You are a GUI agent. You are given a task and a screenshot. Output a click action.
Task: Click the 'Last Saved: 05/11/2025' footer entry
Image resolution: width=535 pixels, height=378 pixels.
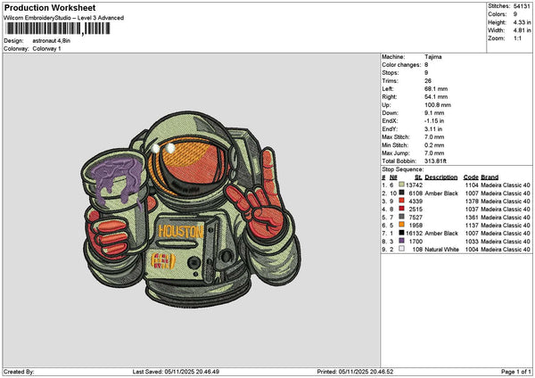pyautogui.click(x=176, y=372)
